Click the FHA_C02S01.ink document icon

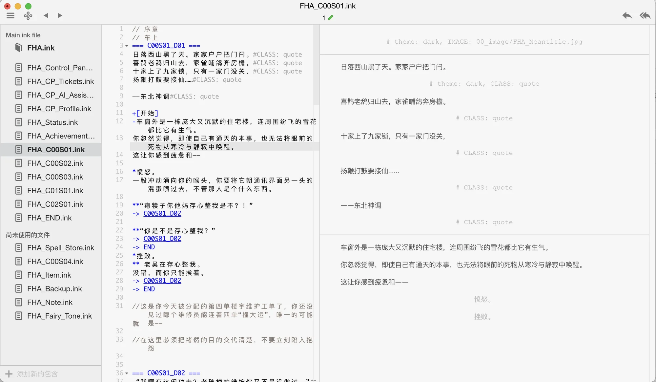coord(19,204)
